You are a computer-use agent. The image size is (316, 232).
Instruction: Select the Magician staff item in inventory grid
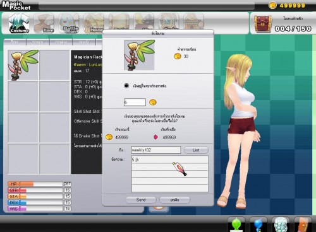[x=23, y=65]
